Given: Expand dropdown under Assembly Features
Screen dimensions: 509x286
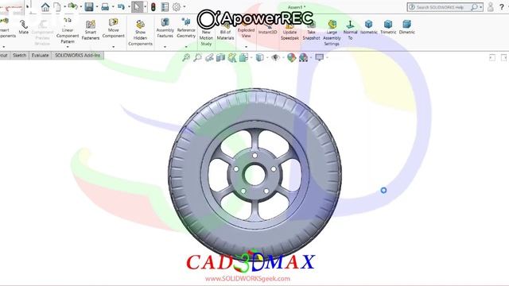Looking at the screenshot, I should [165, 47].
